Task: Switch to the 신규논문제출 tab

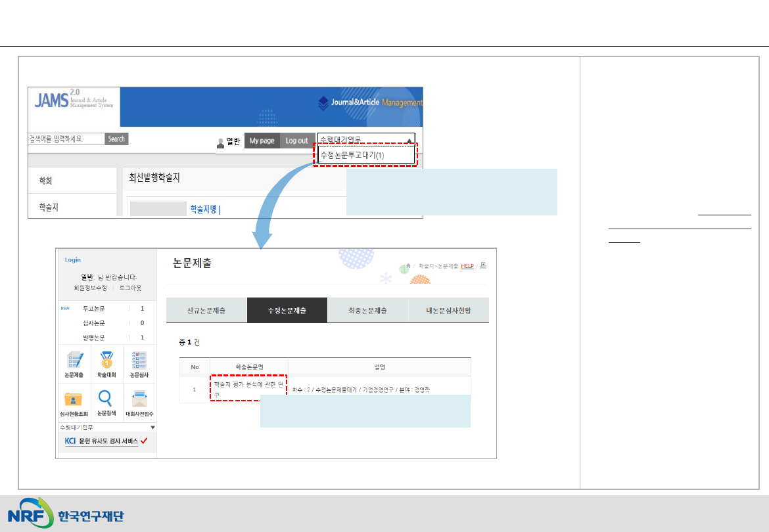Action: point(206,310)
